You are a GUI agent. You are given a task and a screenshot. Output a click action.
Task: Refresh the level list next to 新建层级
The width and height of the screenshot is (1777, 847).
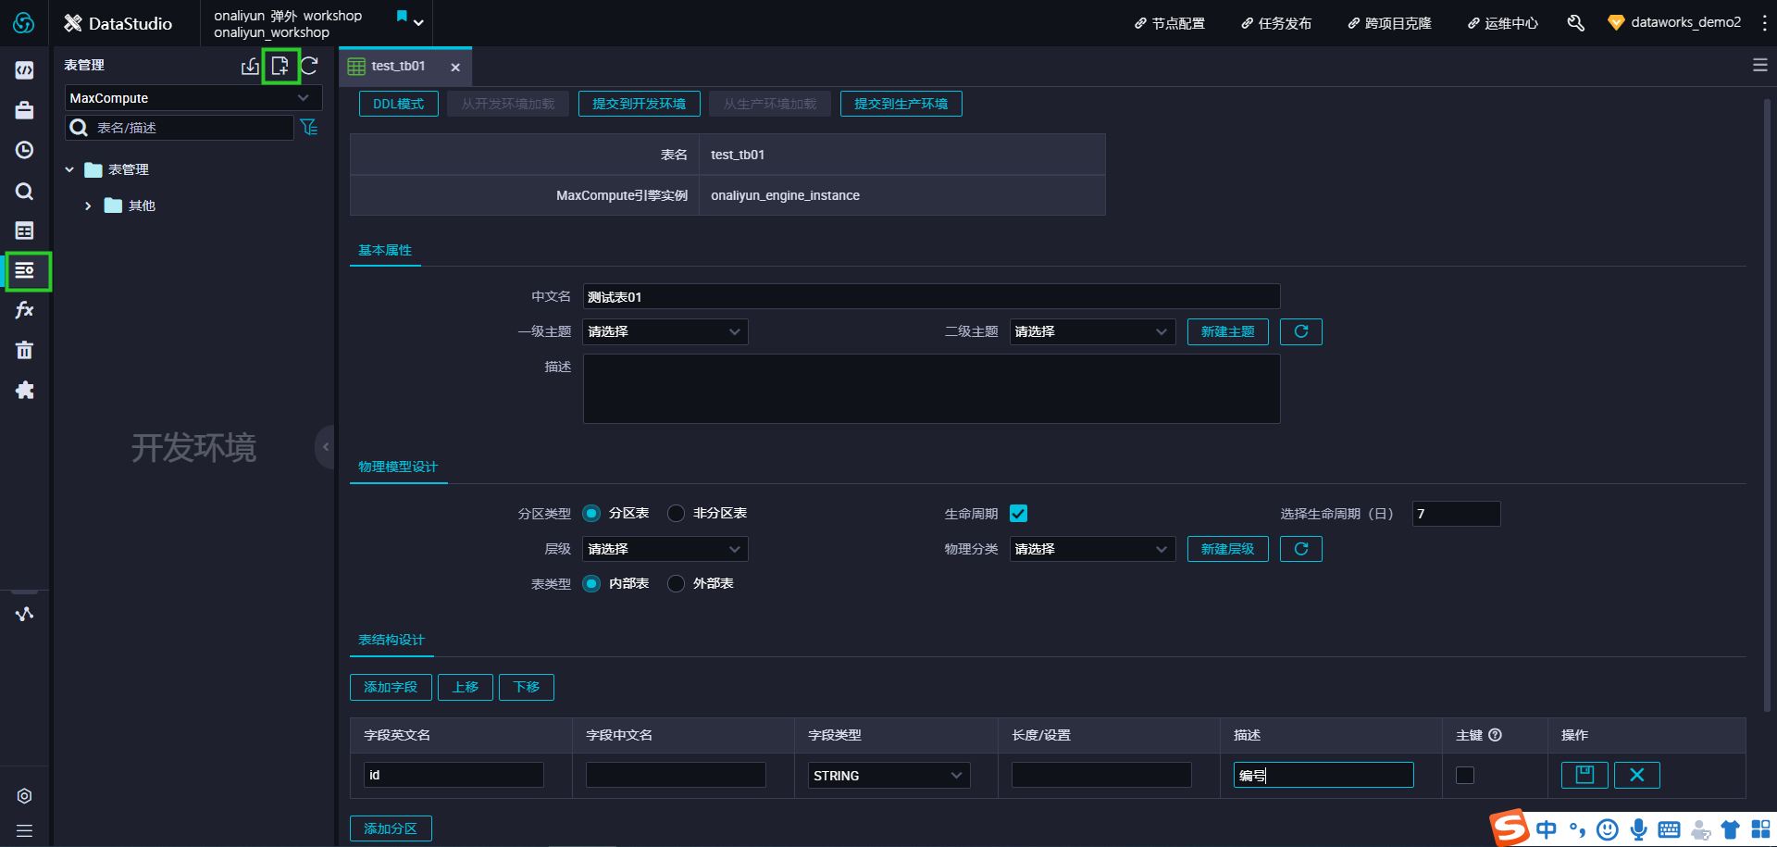[x=1301, y=549]
